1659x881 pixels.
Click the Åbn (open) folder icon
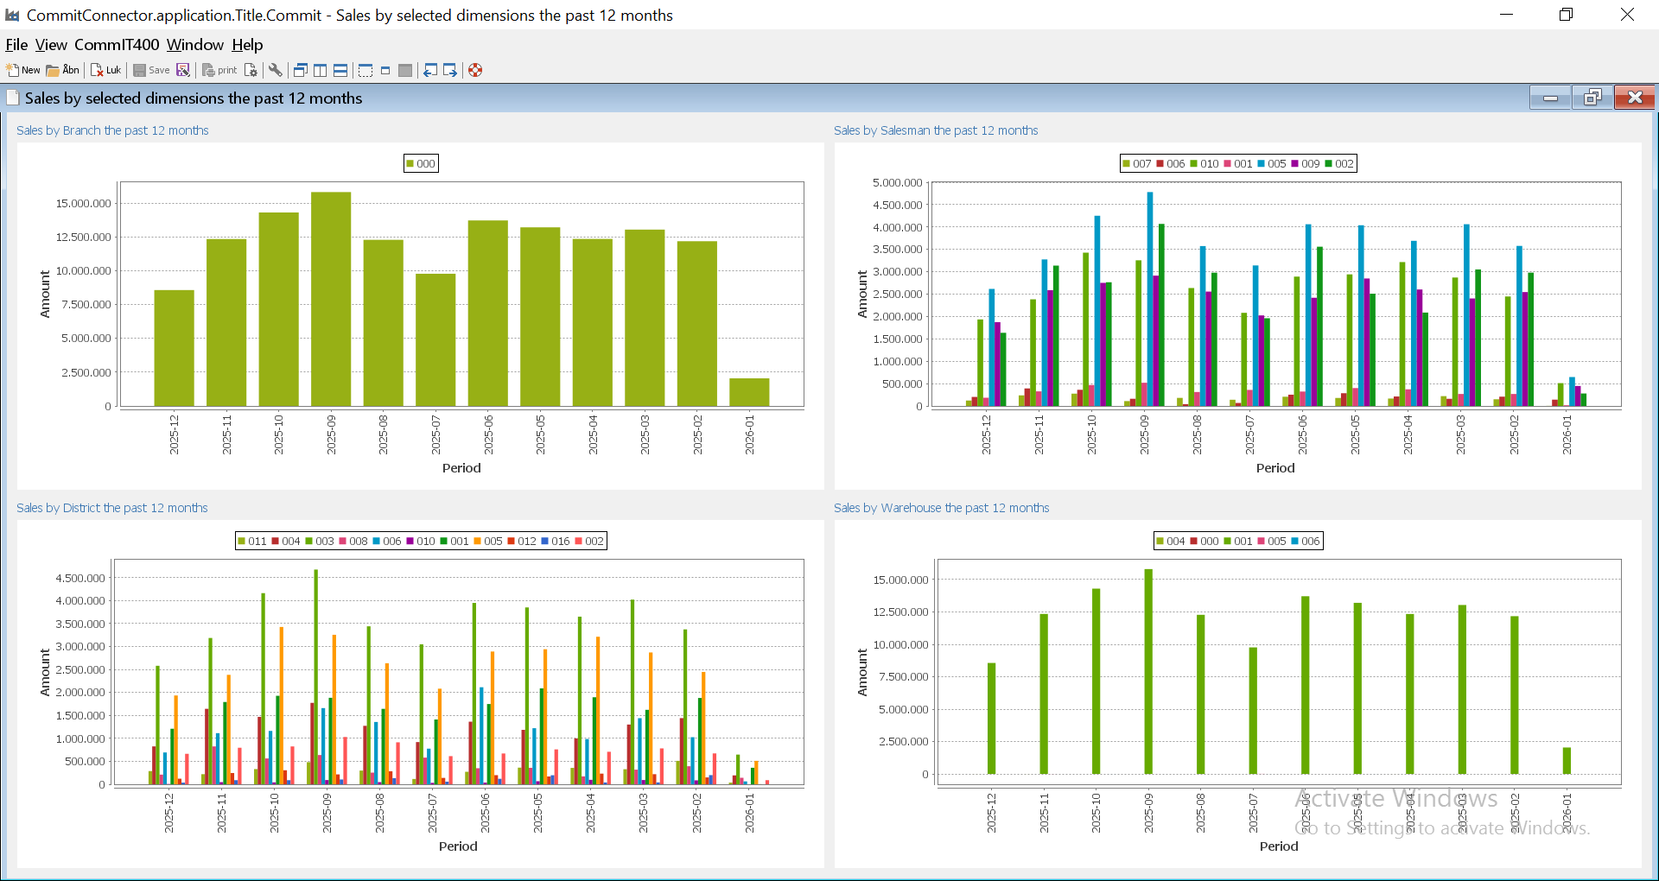[54, 70]
